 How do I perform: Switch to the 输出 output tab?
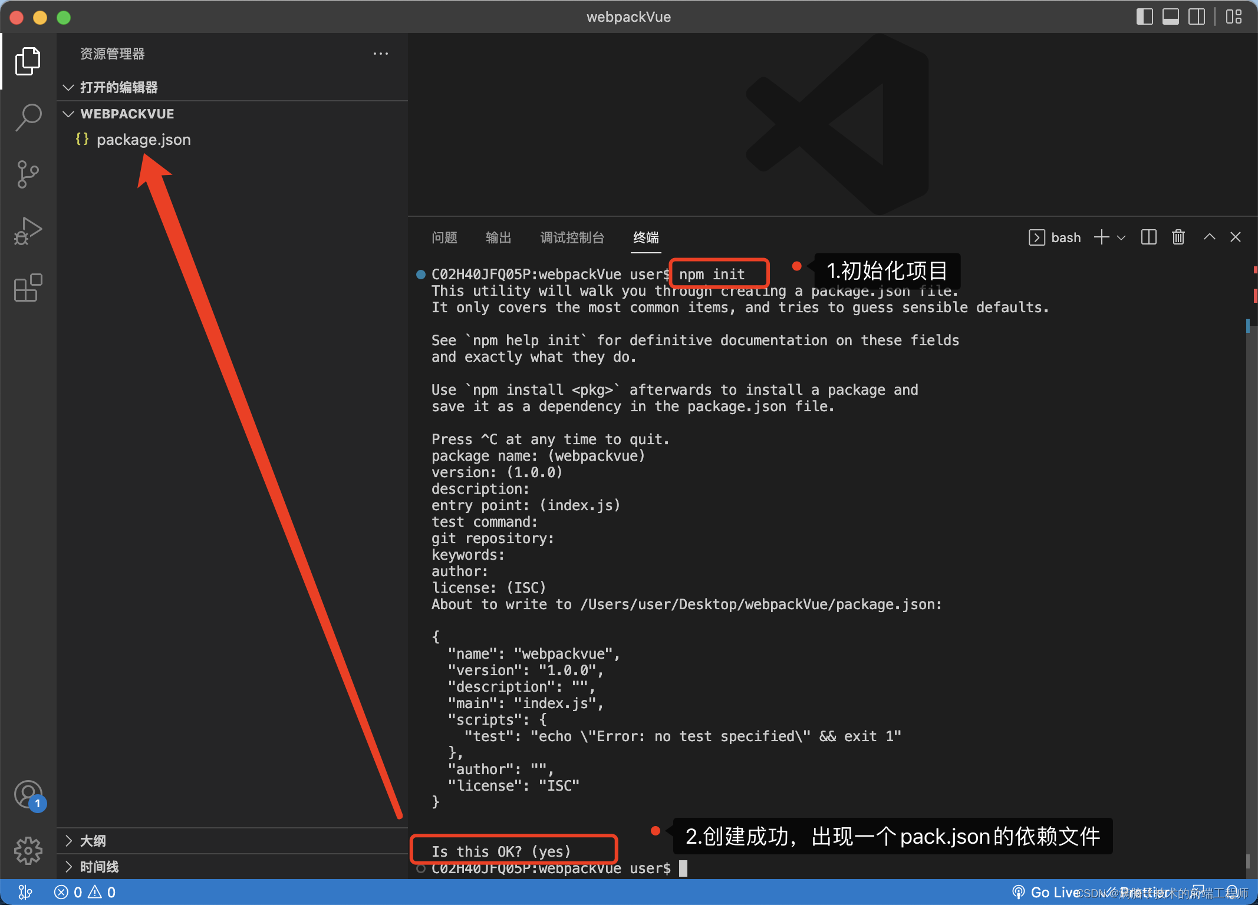tap(498, 237)
